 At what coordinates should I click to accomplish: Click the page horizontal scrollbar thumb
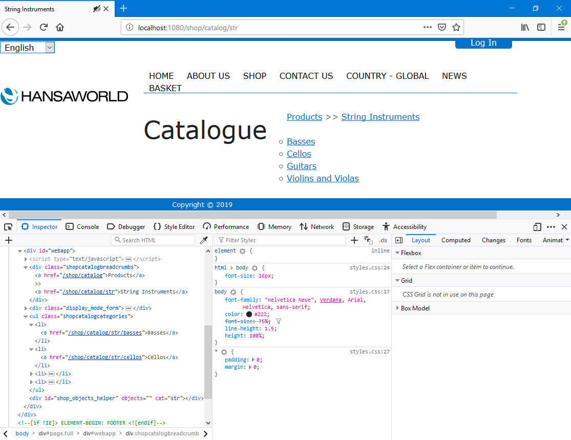click(x=253, y=215)
